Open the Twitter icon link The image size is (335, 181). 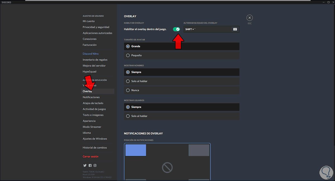[x=85, y=165]
